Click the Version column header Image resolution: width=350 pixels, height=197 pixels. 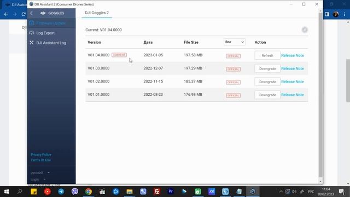pos(94,42)
